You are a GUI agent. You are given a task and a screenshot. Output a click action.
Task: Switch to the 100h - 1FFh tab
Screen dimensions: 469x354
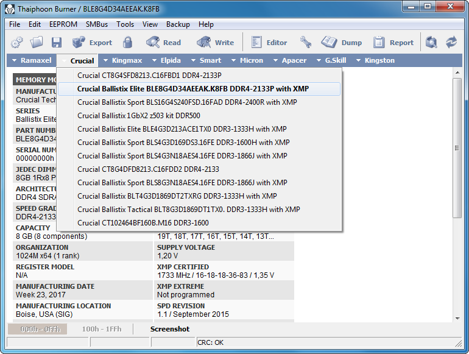[102, 329]
